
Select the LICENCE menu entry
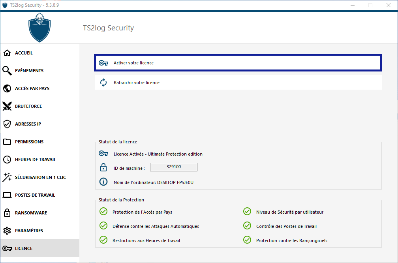40,248
